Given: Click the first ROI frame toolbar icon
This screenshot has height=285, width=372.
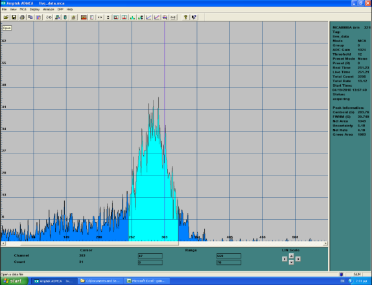Looking at the screenshot, I should [116, 17].
